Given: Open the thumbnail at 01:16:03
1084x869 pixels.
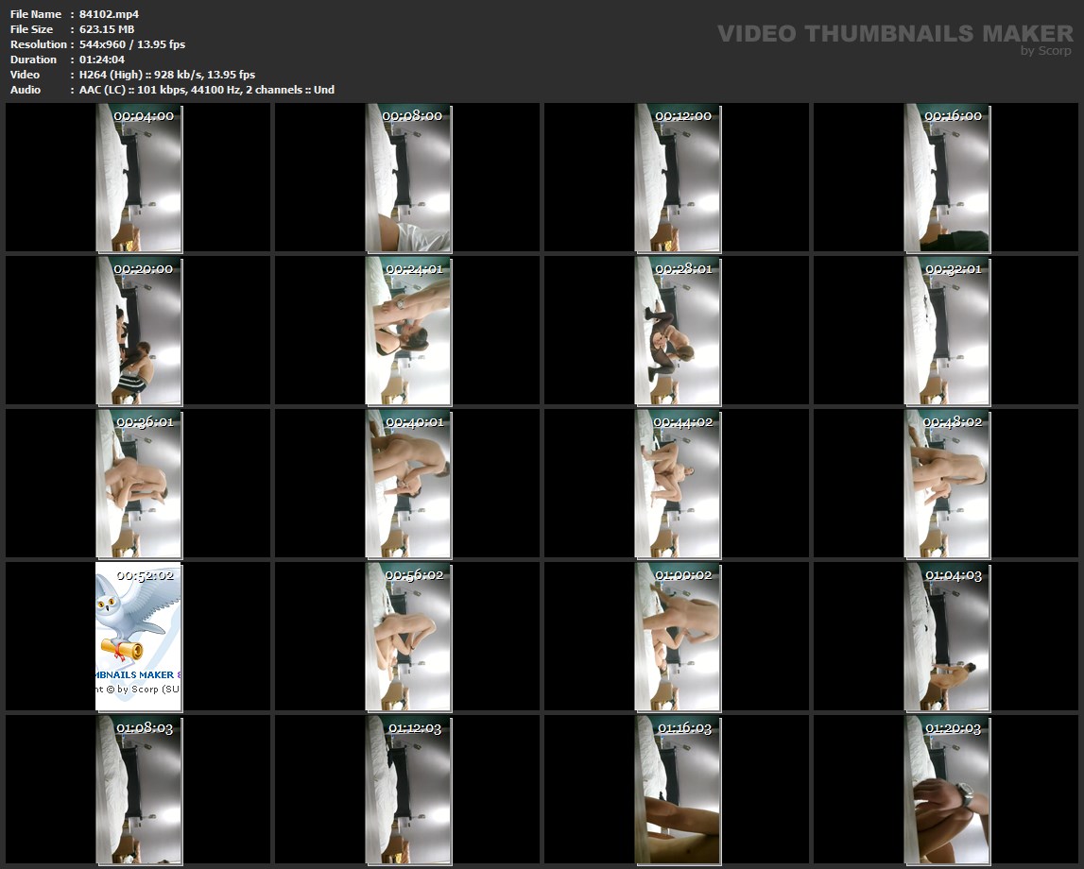Looking at the screenshot, I should coord(678,790).
